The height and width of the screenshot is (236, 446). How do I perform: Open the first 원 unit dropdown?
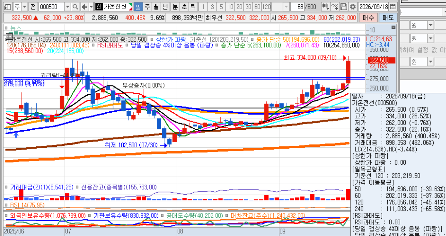pyautogui.click(x=431, y=25)
